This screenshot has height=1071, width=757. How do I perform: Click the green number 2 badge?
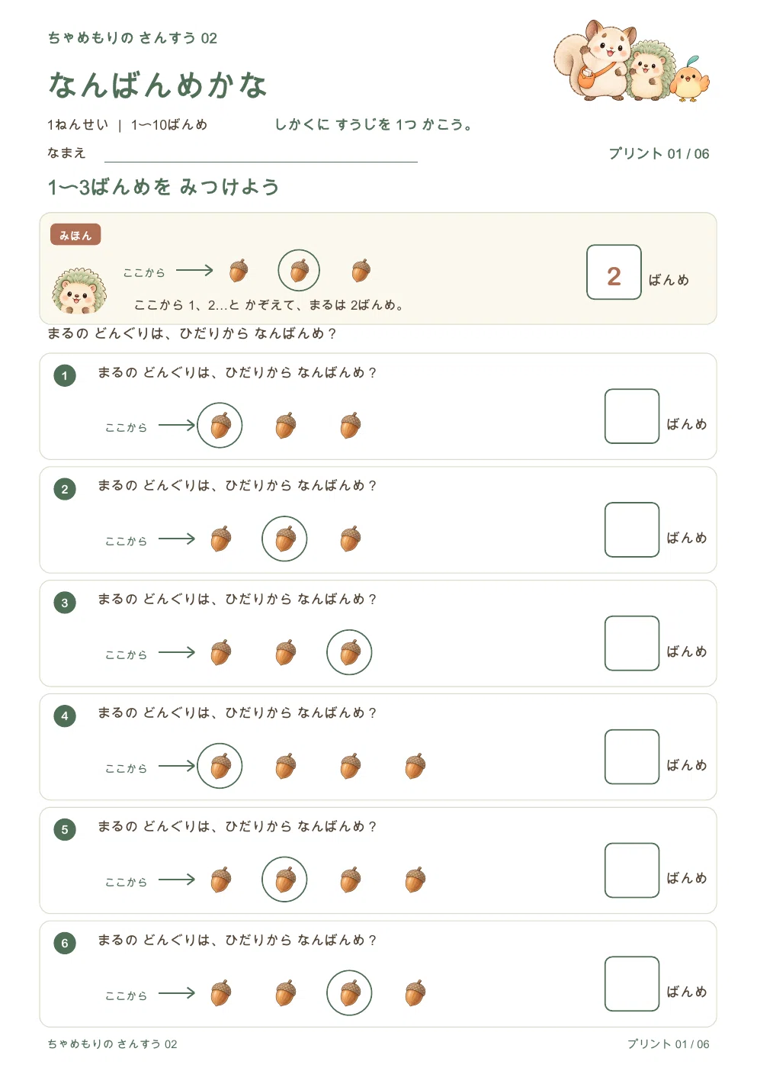click(x=65, y=489)
